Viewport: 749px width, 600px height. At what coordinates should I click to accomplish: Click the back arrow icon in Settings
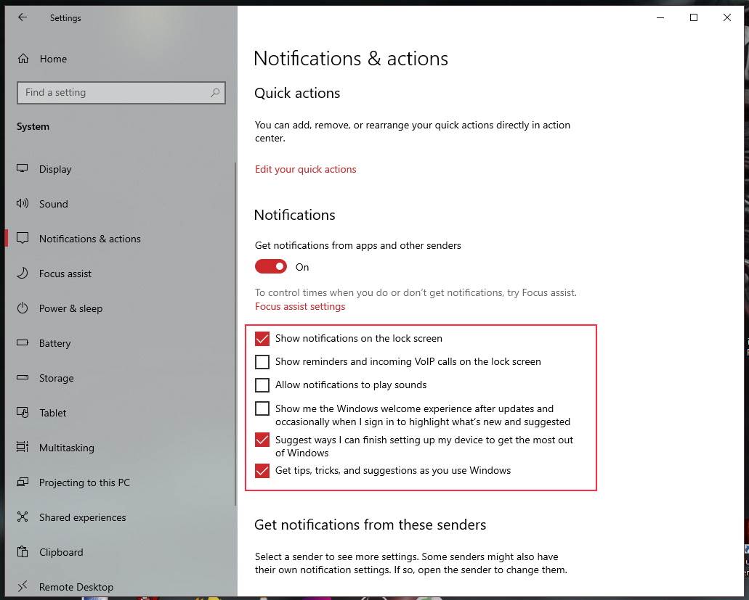(x=23, y=18)
